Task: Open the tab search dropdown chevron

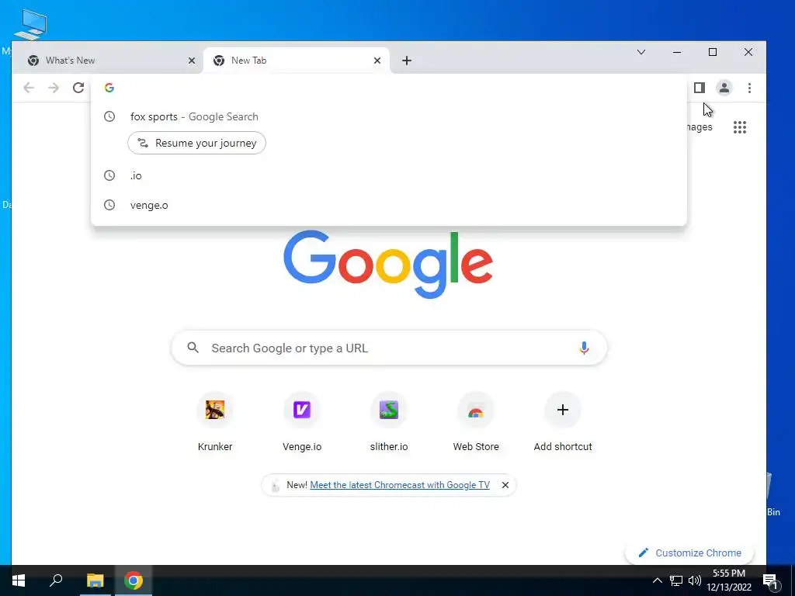Action: [641, 52]
